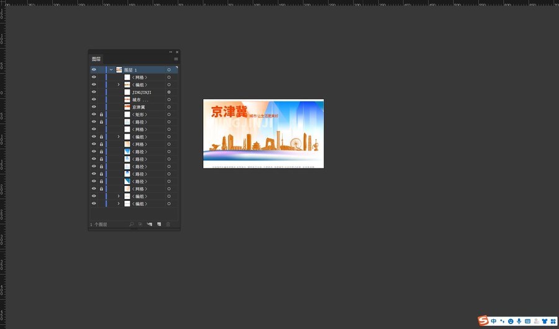Click the lock icon on the <矩形> row
This screenshot has height=329, width=559.
pyautogui.click(x=101, y=114)
